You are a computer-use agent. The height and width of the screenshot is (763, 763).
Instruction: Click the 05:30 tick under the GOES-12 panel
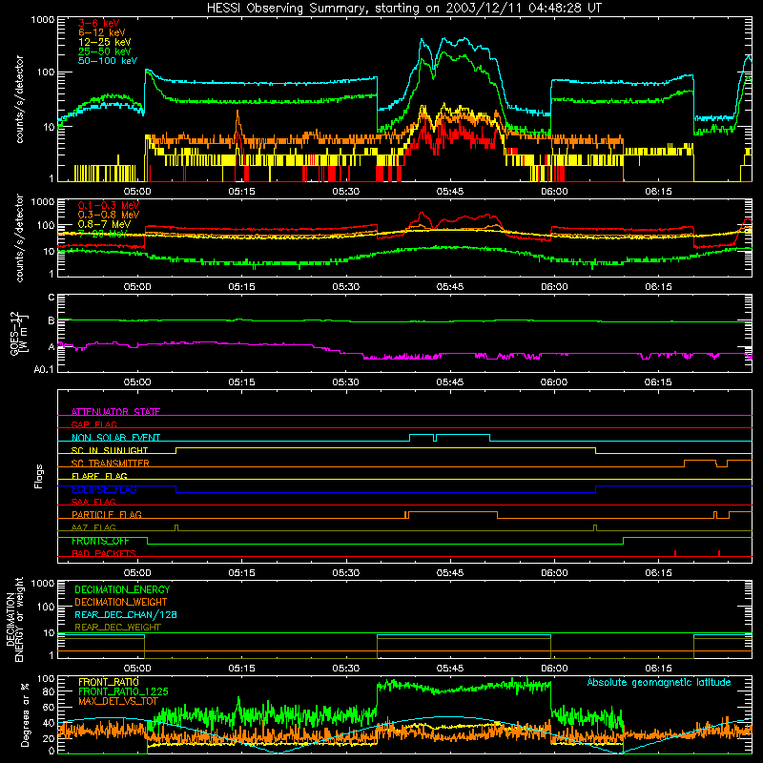(x=345, y=382)
